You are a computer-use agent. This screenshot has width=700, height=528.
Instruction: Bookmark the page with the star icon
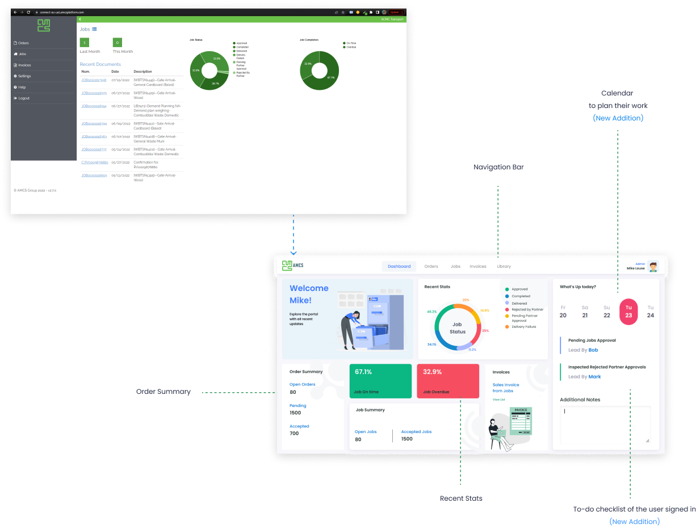click(344, 12)
